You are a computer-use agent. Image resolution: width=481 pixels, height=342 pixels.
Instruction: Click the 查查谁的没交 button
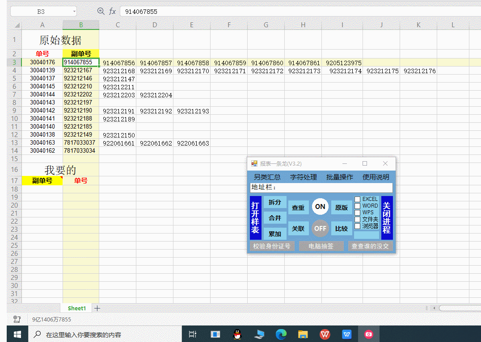tap(370, 246)
